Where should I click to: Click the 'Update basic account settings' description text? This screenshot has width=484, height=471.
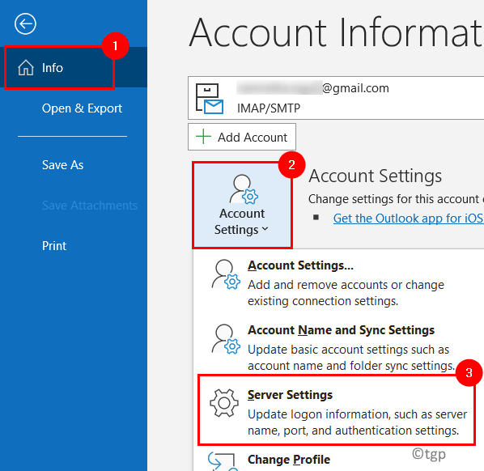point(351,358)
